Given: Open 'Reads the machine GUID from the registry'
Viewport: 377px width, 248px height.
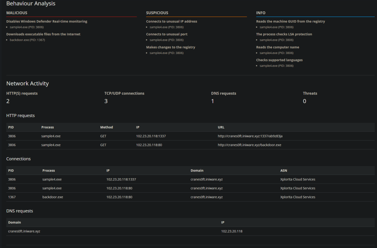Looking at the screenshot, I should coord(290,21).
